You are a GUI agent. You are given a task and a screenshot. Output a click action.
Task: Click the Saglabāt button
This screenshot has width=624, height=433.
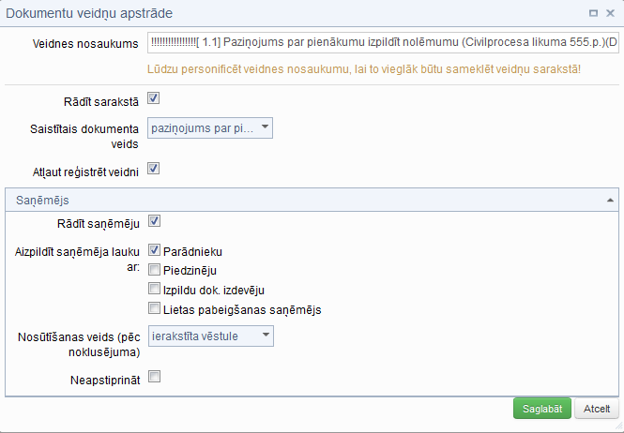coord(542,409)
